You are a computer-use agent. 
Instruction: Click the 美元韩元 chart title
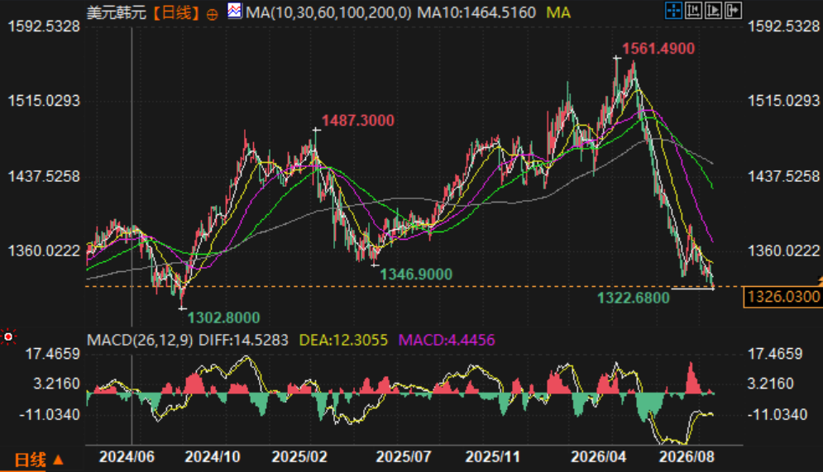click(117, 12)
